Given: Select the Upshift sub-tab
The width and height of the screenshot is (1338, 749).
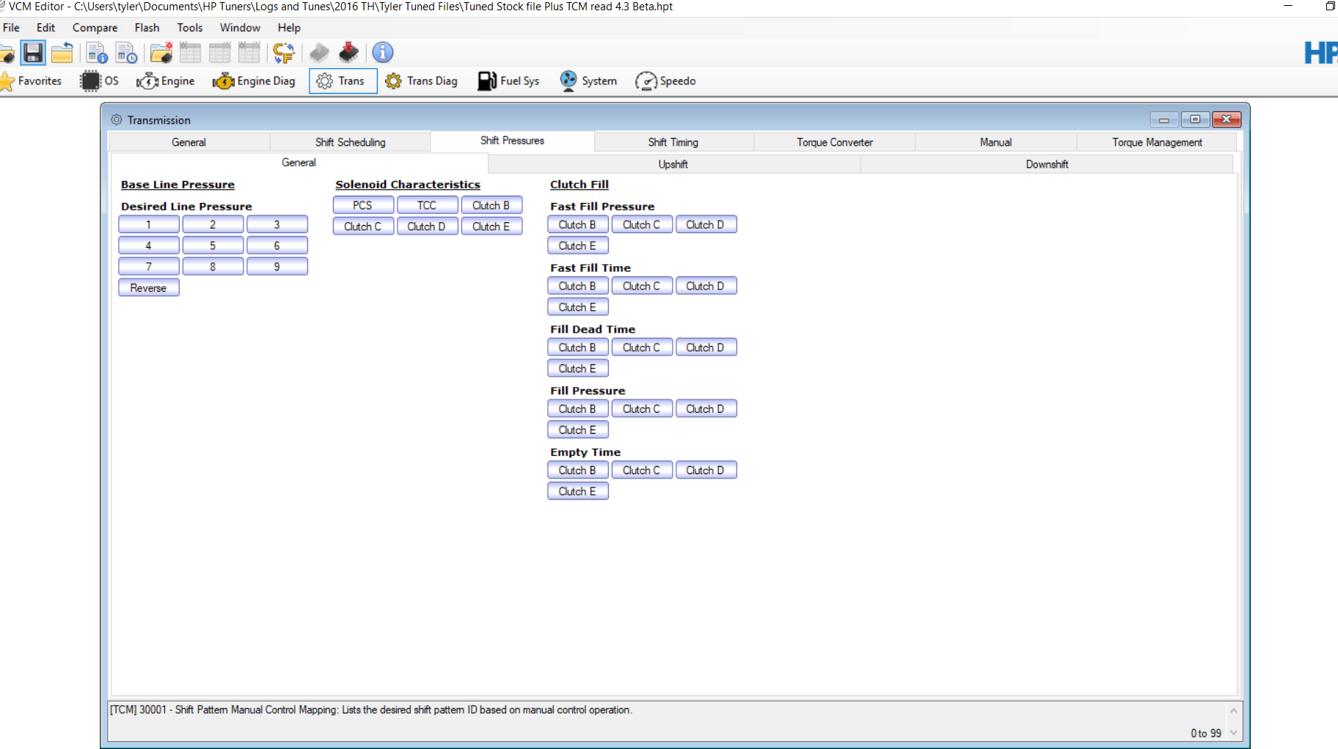Looking at the screenshot, I should pos(673,164).
